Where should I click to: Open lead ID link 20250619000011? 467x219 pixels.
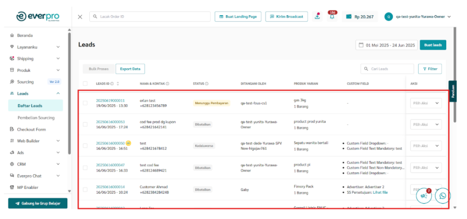pyautogui.click(x=110, y=101)
